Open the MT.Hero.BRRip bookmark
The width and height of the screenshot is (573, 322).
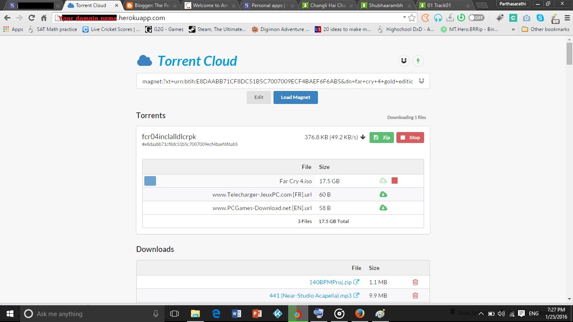tap(469, 29)
